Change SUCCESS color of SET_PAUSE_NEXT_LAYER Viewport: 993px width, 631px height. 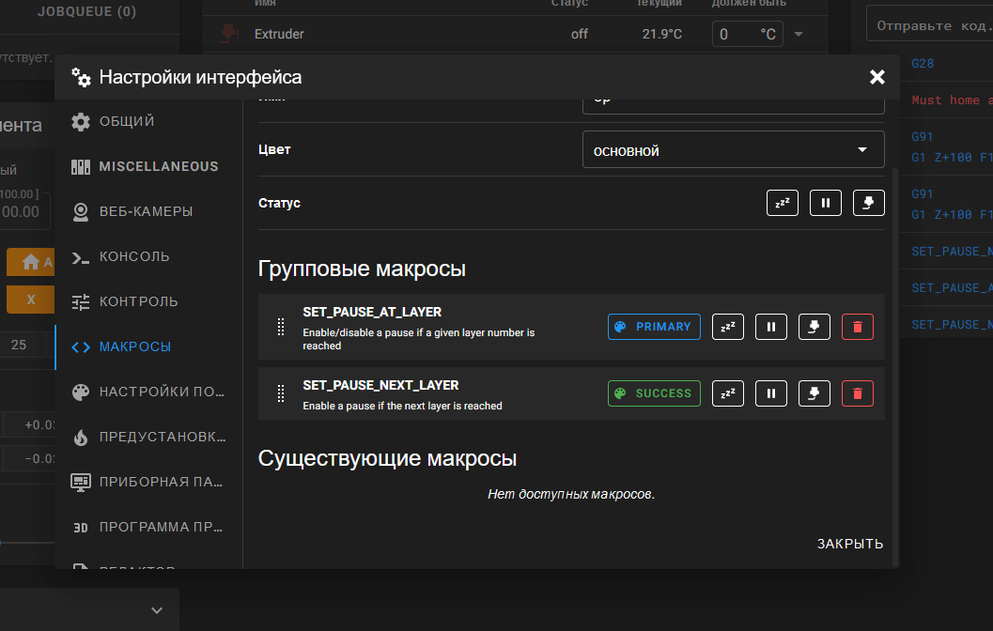[654, 393]
